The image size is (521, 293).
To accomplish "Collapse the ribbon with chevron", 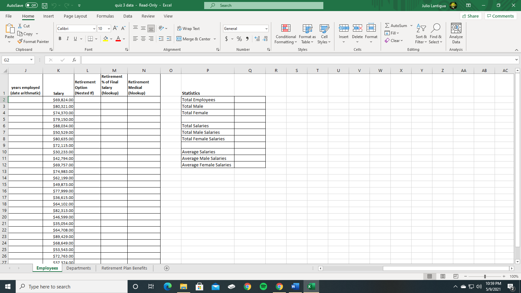I will click(516, 50).
